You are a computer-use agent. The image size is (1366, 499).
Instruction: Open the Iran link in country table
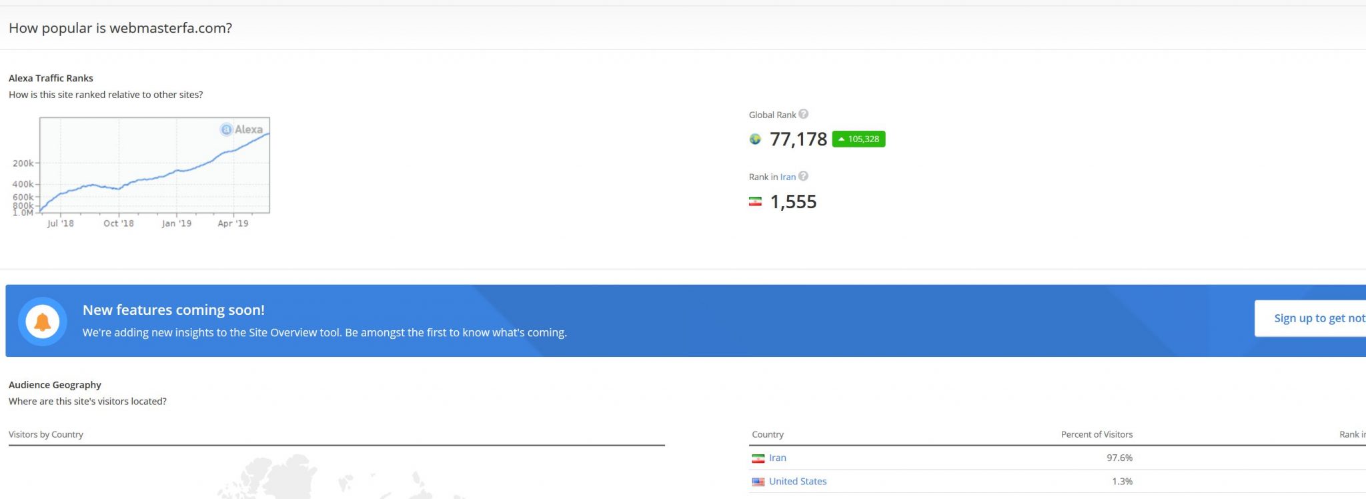[777, 458]
